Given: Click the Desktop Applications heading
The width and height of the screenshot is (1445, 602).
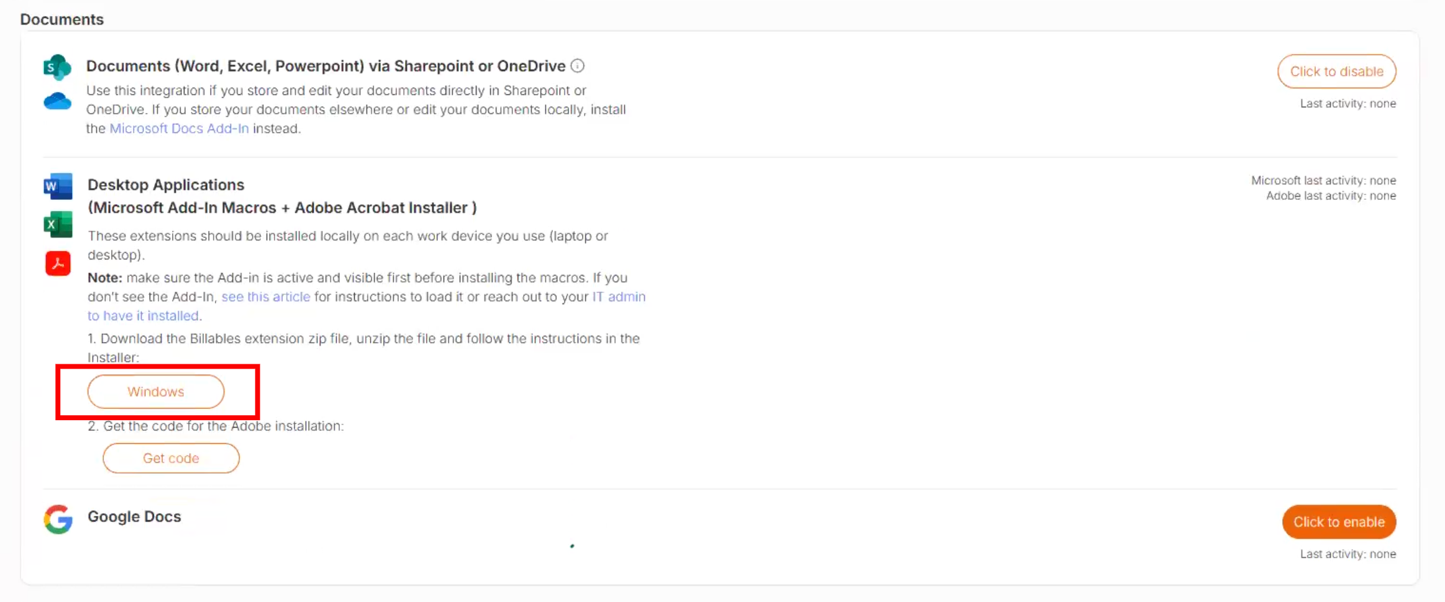Looking at the screenshot, I should [166, 185].
